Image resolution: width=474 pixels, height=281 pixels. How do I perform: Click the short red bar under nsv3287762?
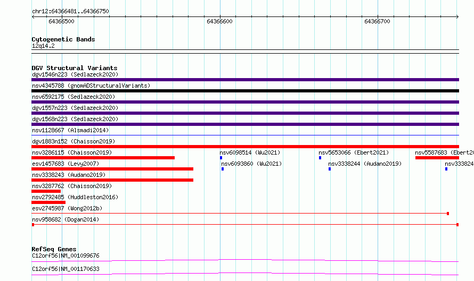tap(46, 191)
